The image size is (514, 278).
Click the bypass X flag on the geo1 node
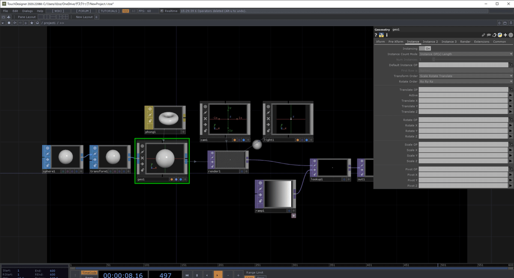pos(142,158)
